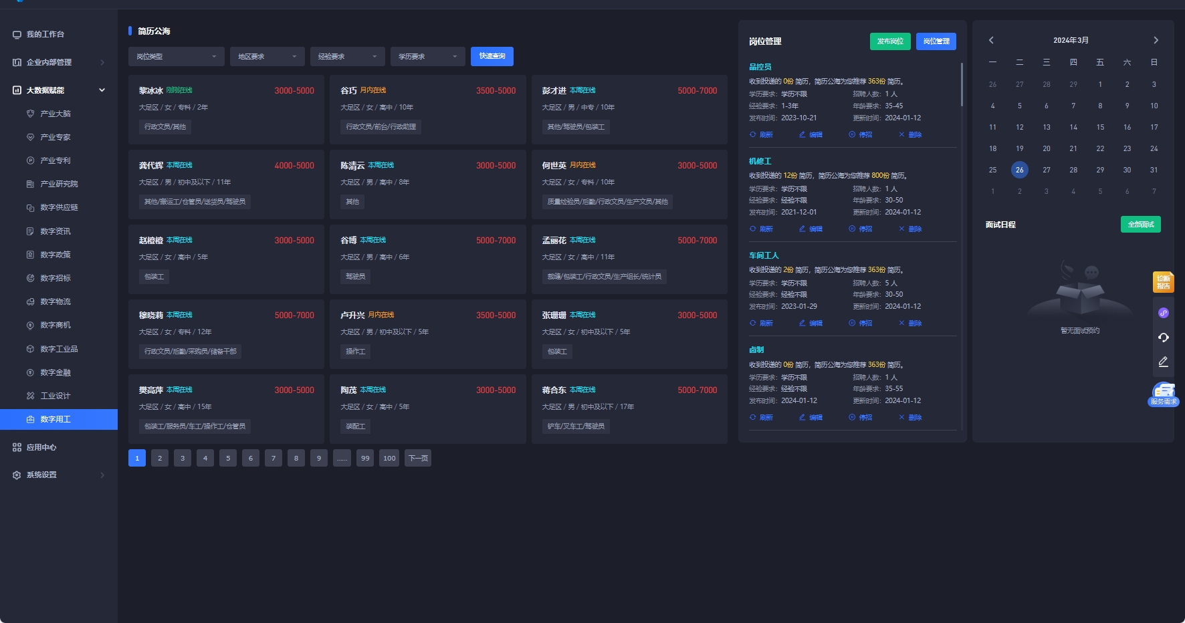Viewport: 1185px width, 623px height.
Task: Click the job list scrollbar
Action: 962,84
